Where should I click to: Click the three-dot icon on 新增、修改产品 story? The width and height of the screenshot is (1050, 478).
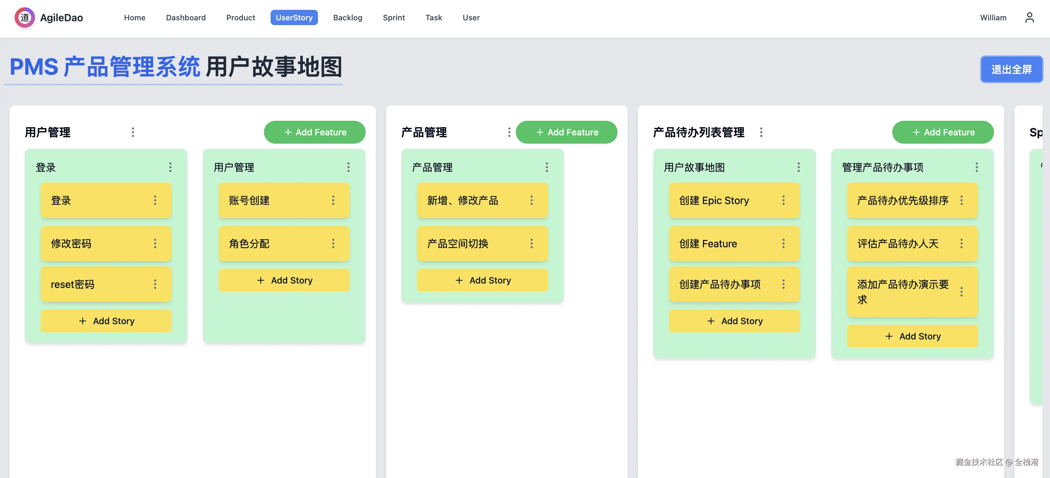coord(532,200)
